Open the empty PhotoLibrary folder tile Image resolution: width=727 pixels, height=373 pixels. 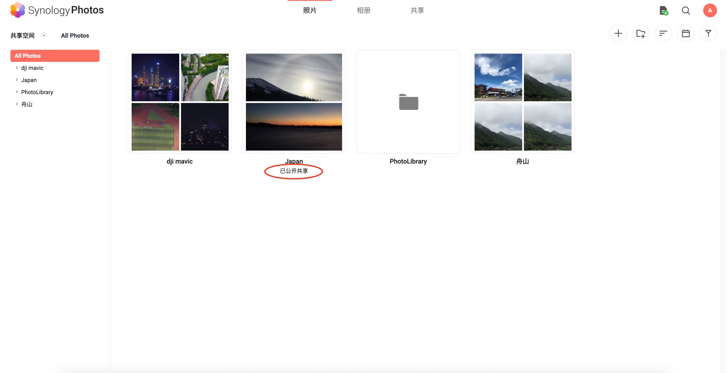click(408, 102)
